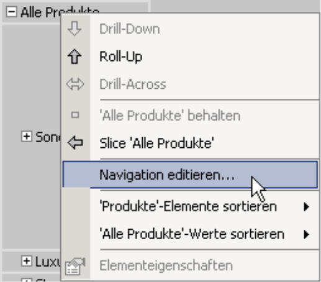This screenshot has height=282, width=321.
Task: Expand the Luxu... tree node
Action: [x=27, y=261]
